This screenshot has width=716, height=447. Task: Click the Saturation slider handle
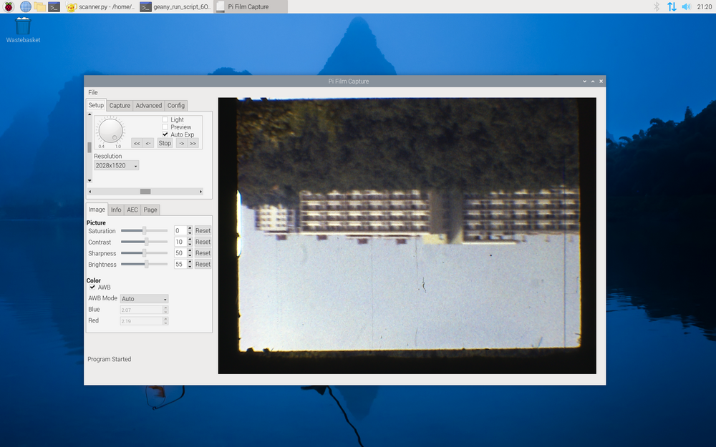tap(145, 231)
